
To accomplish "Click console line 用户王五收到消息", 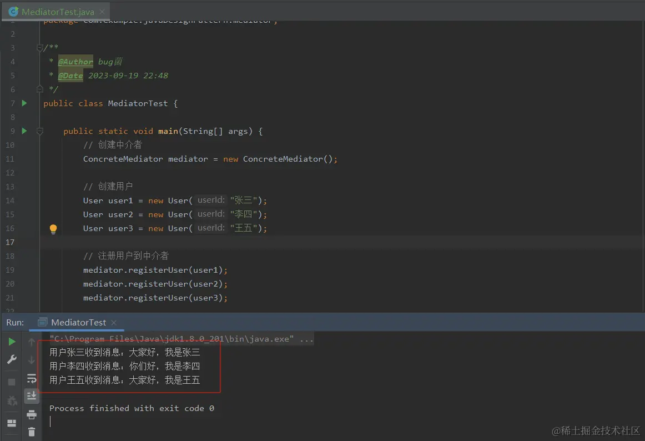I will click(125, 380).
